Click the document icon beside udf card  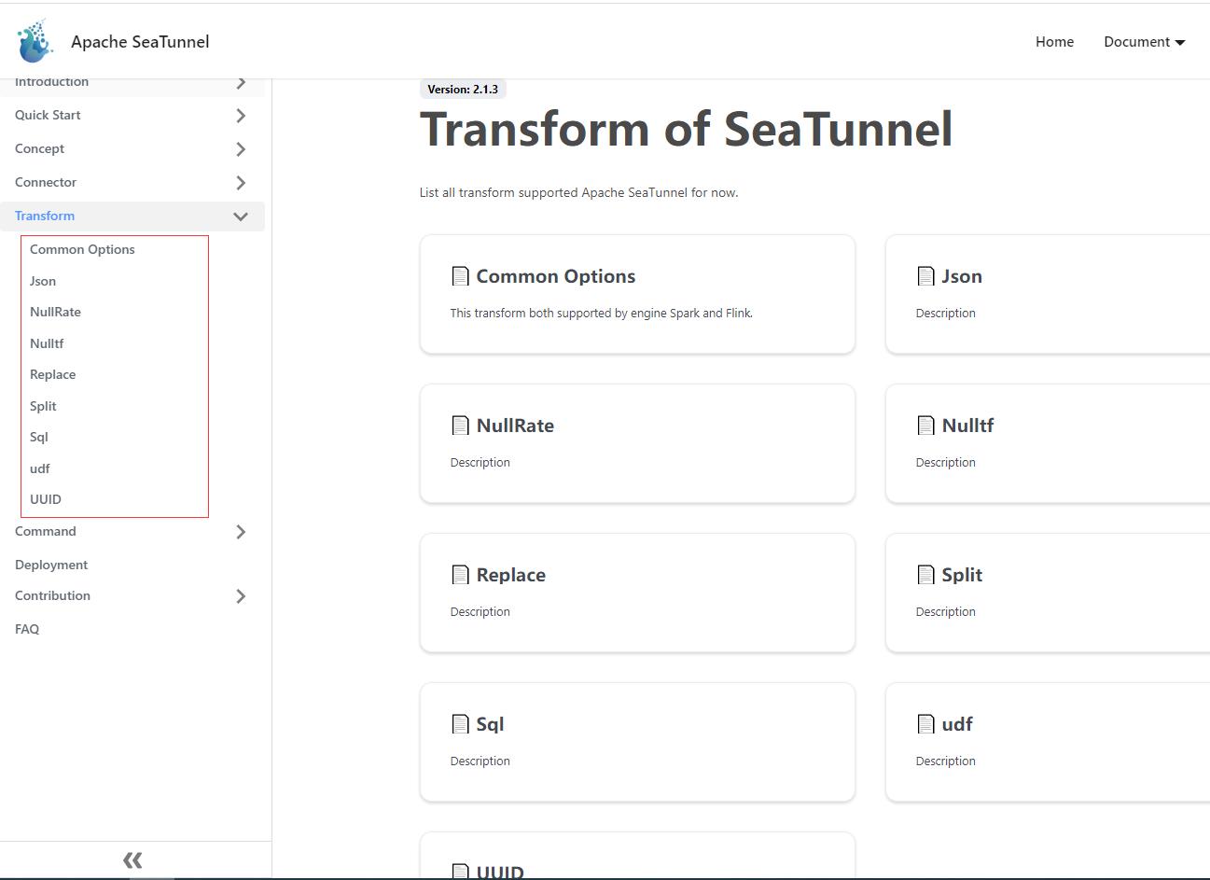[925, 724]
